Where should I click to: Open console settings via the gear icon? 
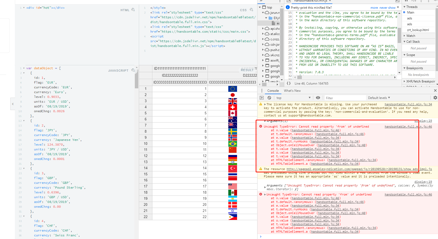click(435, 98)
